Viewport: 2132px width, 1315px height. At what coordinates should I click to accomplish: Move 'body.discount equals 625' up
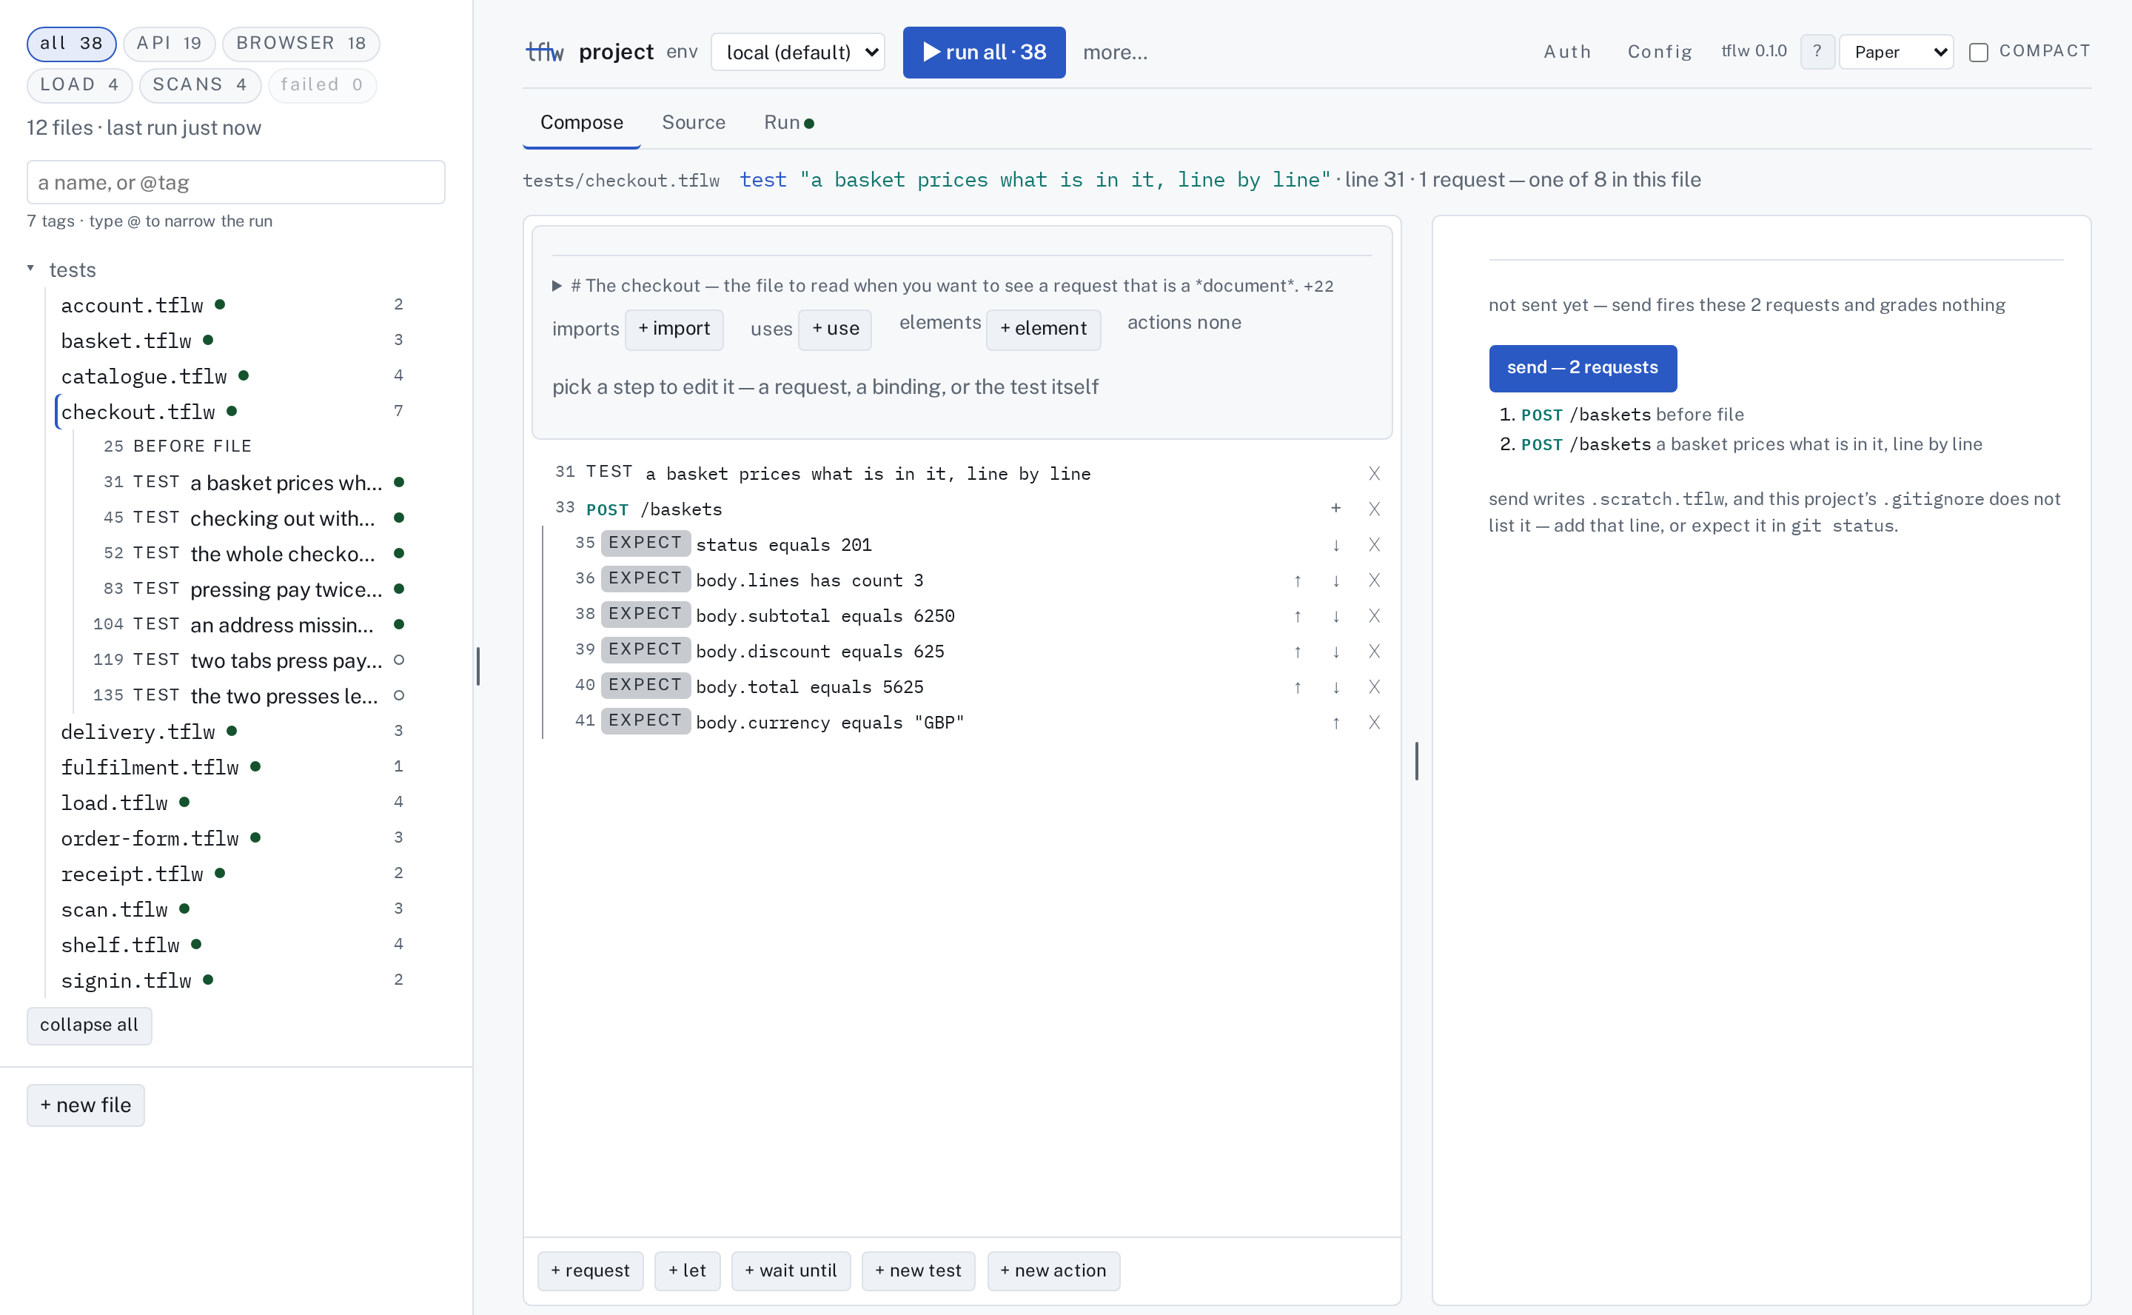point(1297,652)
